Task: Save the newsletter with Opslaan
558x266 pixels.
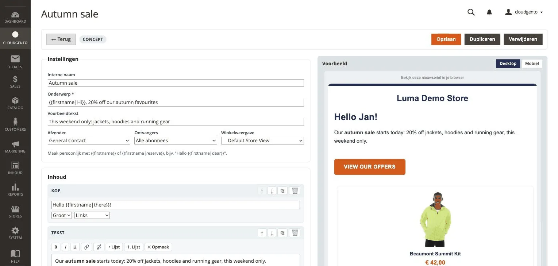Action: point(446,39)
